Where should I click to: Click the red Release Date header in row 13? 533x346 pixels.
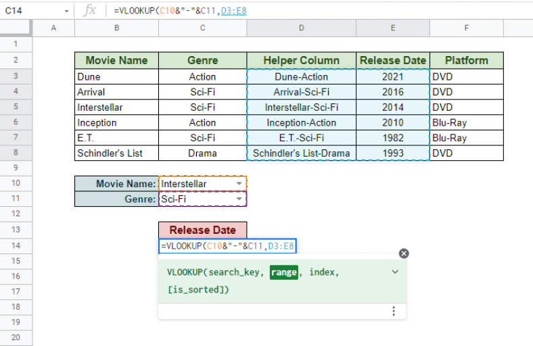(203, 230)
